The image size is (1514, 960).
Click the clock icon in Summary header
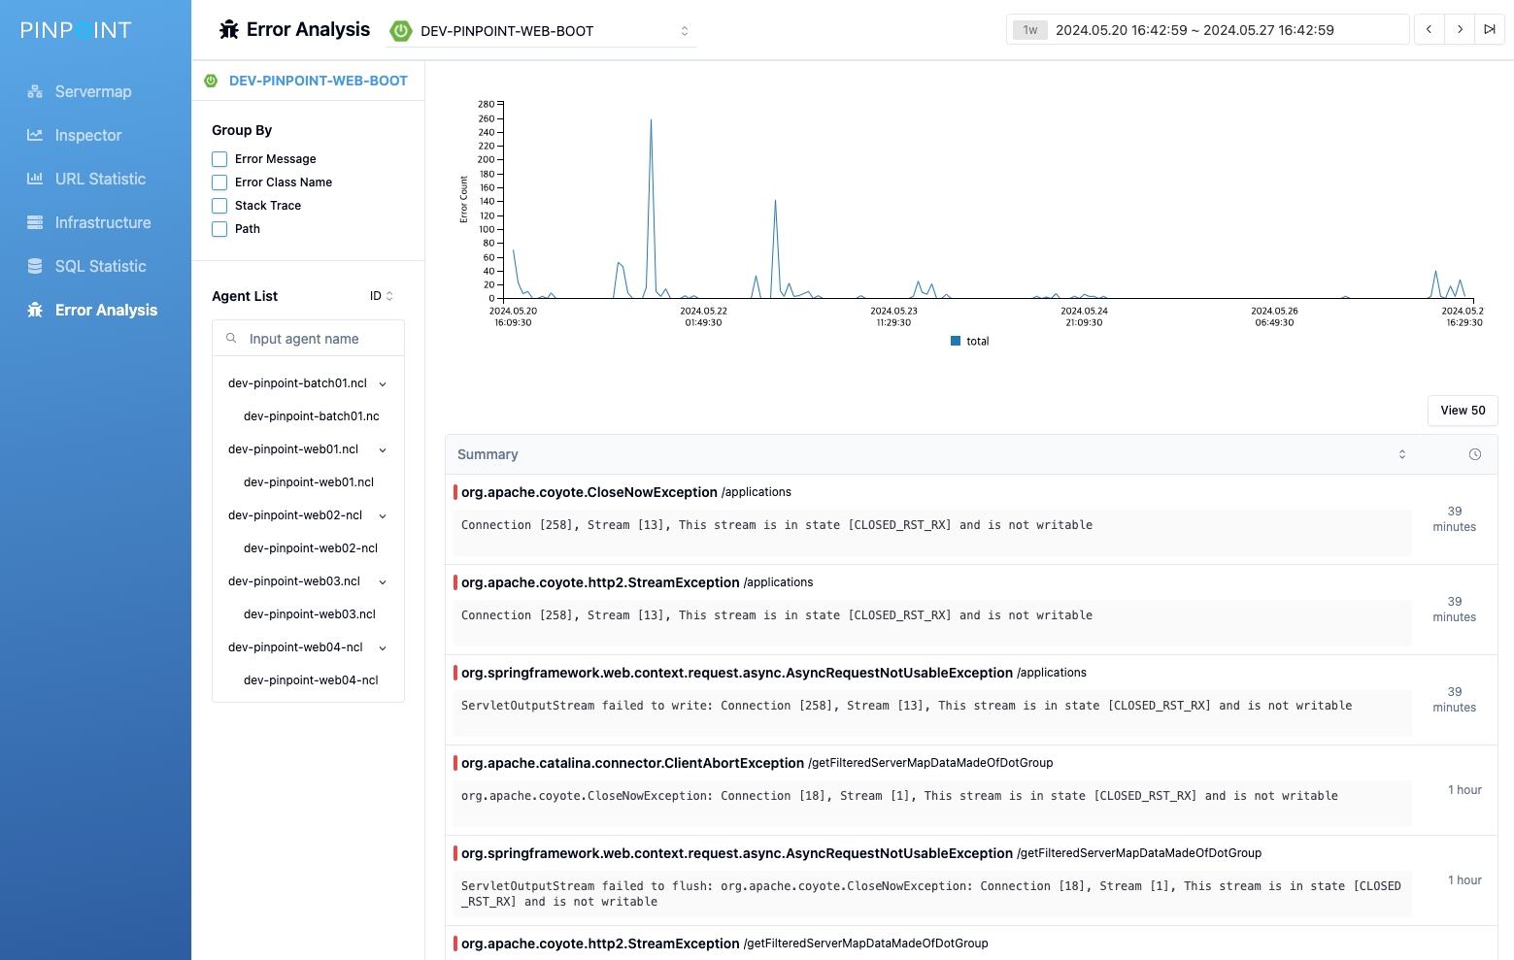[1474, 454]
